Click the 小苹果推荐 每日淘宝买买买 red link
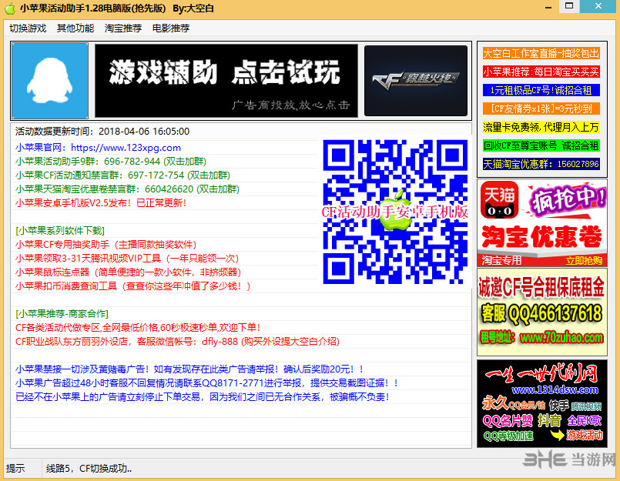This screenshot has width=620, height=481. point(541,72)
